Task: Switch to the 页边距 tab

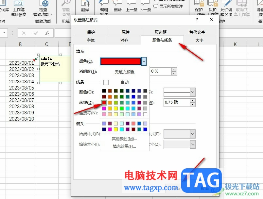Action: (161, 32)
